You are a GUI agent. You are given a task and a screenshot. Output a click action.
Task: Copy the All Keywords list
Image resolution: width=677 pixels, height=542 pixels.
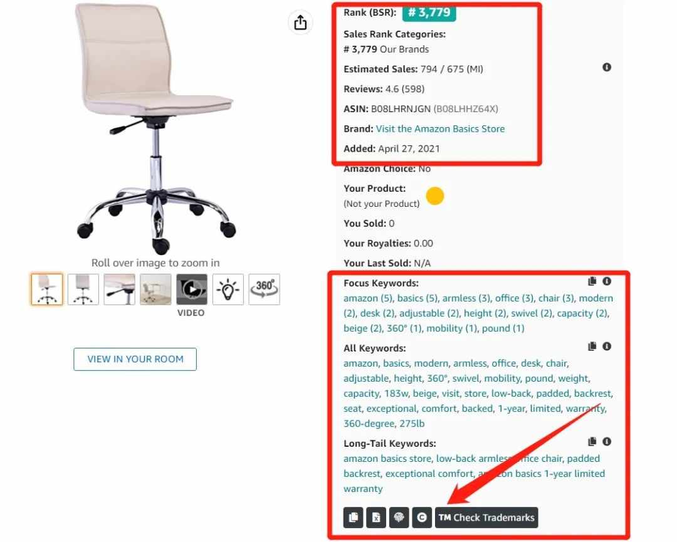click(592, 347)
